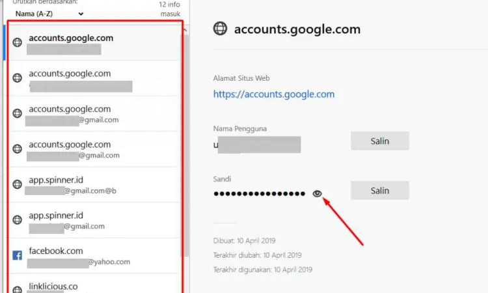Open the Nama (A-Z) sort dropdown

point(49,14)
